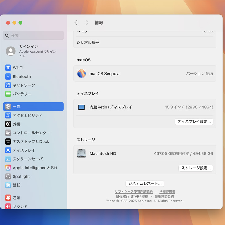Screen dimensions: 225x225
Task: Click the macOS Sequoia logo icon
Action: [x=81, y=73]
